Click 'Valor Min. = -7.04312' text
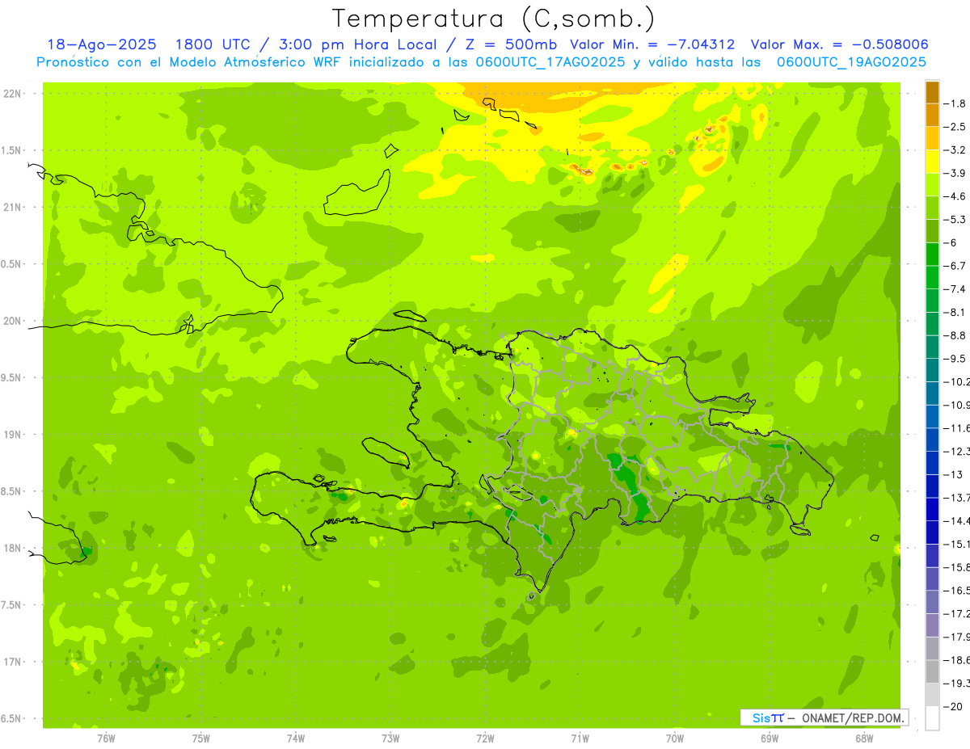Image resolution: width=970 pixels, height=749 pixels. (652, 44)
